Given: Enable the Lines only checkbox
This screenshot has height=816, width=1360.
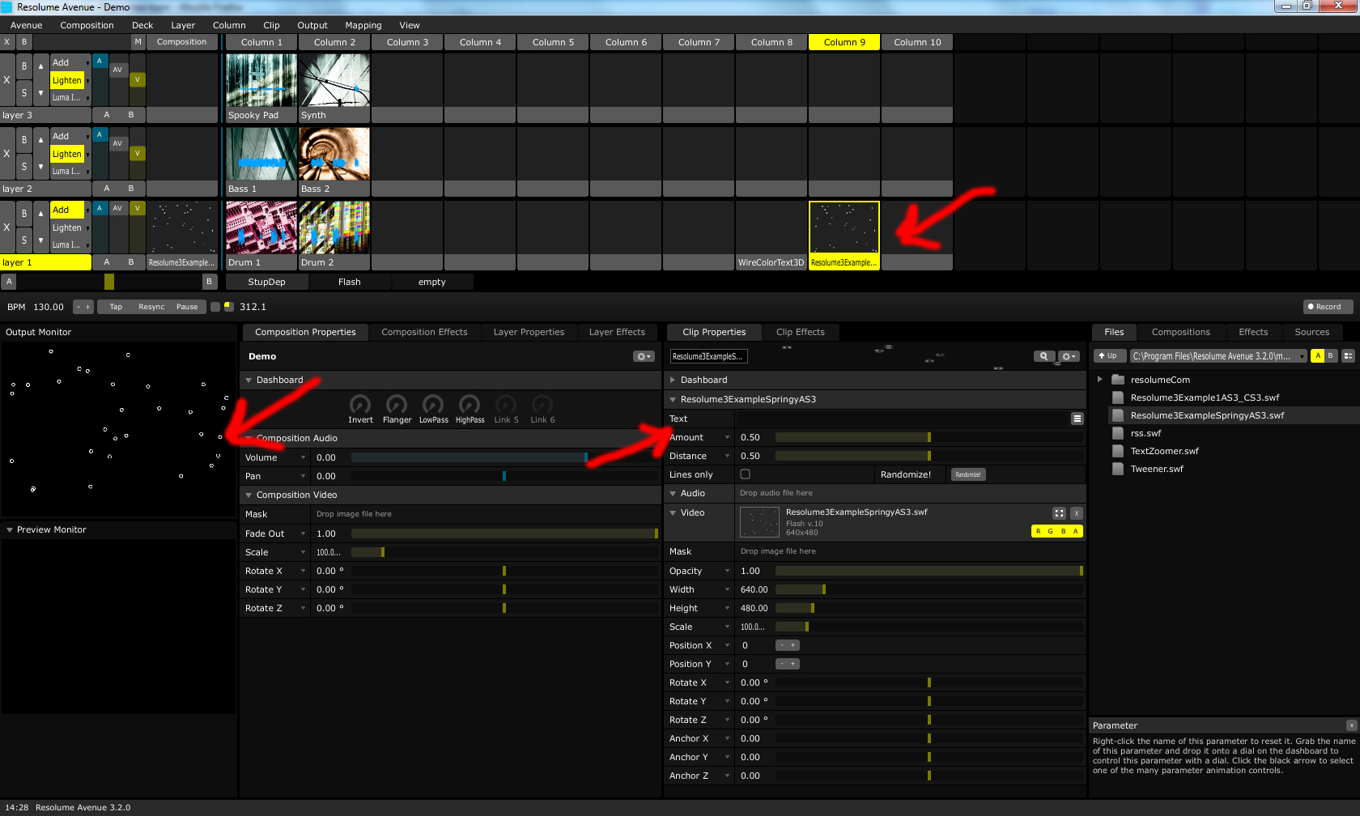Looking at the screenshot, I should (745, 474).
